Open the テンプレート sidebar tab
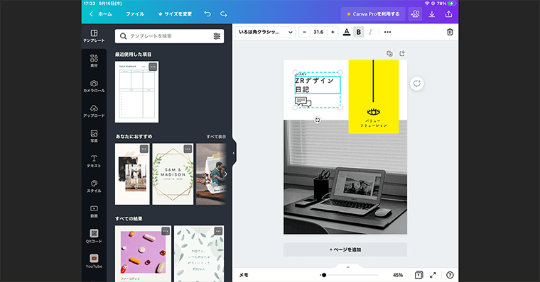The width and height of the screenshot is (540, 282). (94, 36)
